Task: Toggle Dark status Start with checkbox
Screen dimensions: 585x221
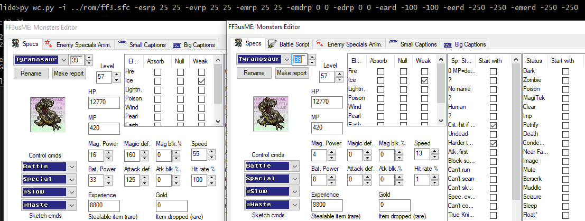Action: tap(566, 71)
